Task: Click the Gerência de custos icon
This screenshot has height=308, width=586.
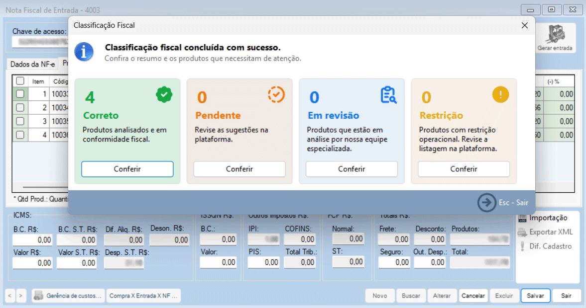Action: pyautogui.click(x=38, y=296)
